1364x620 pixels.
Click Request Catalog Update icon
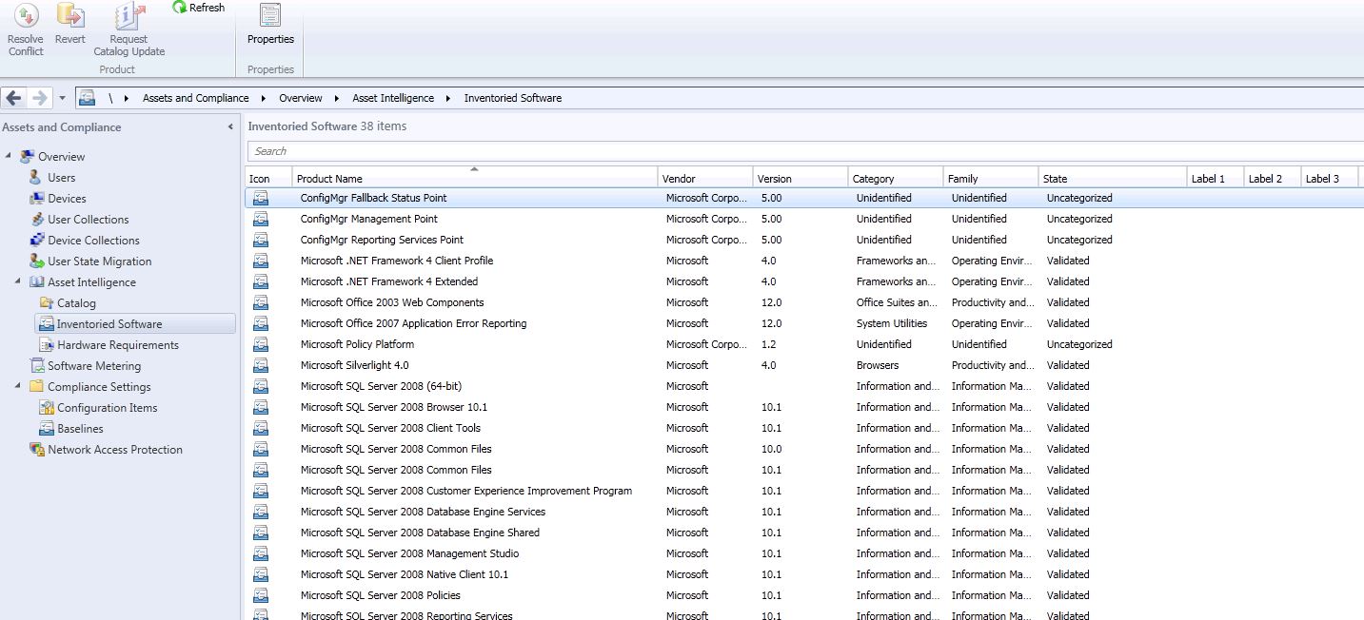coord(128,15)
